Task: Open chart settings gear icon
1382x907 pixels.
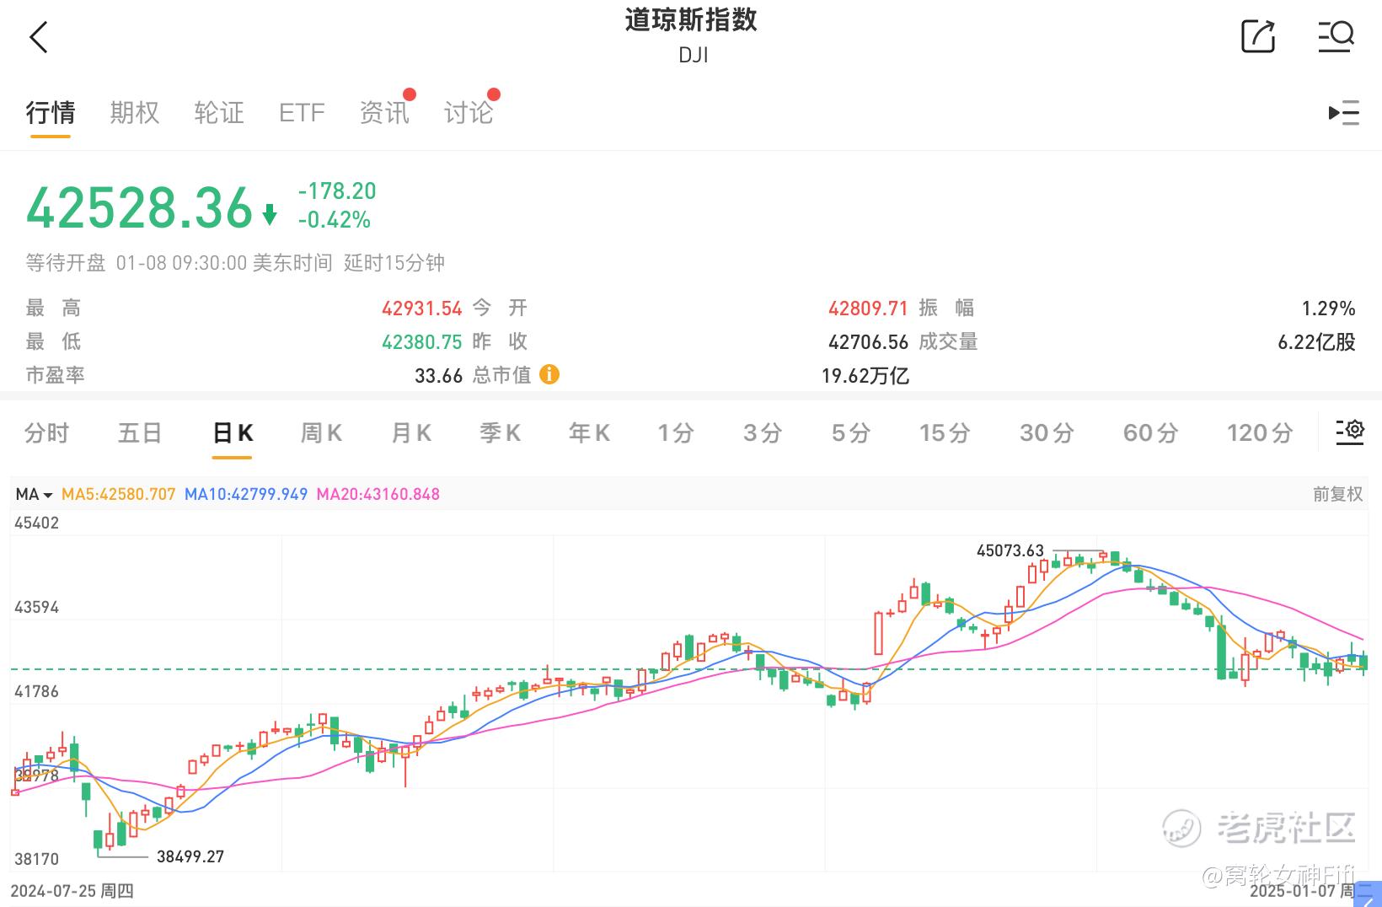Action: (x=1350, y=432)
